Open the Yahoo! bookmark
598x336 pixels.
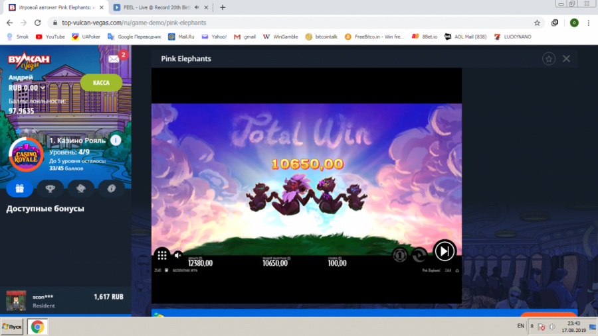[x=214, y=37]
